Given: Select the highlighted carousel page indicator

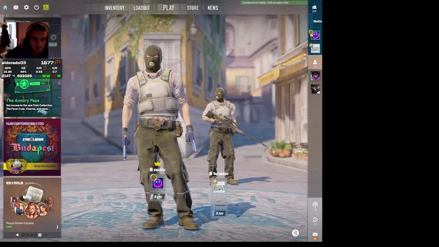Looking at the screenshot, I should pyautogui.click(x=40, y=235).
